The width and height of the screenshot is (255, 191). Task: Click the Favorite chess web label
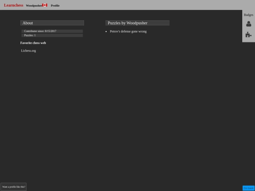(33, 43)
